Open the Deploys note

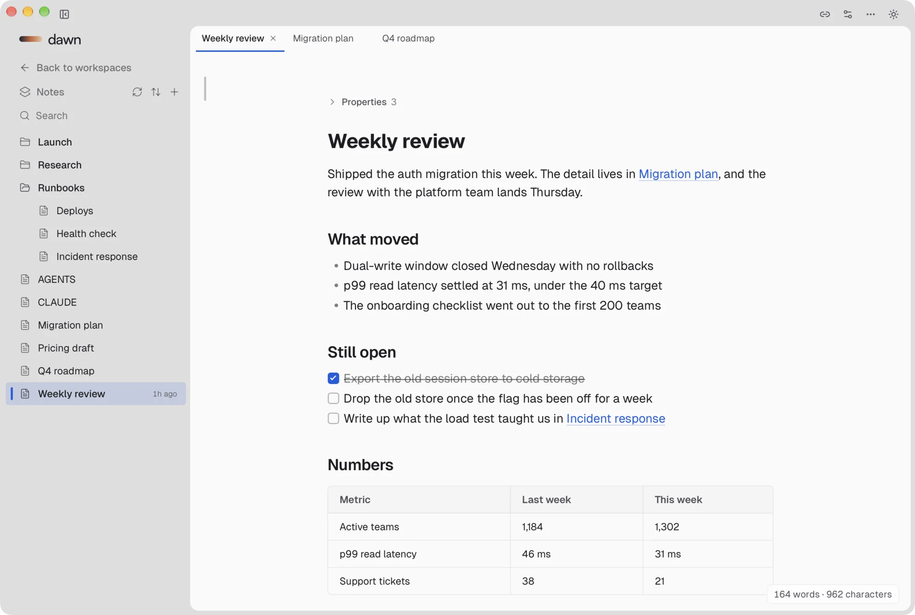(96, 210)
